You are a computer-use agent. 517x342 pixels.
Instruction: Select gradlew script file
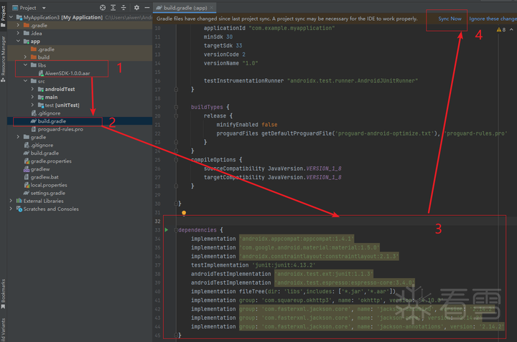[x=37, y=169]
